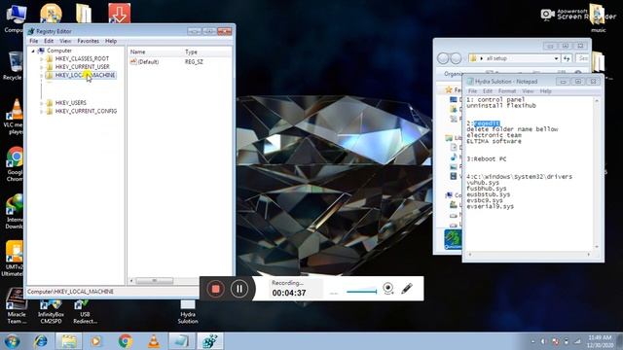Open Registry Editor Favorites menu
Screen dimensions: 623x350
pyautogui.click(x=89, y=41)
